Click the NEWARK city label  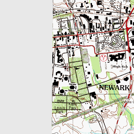(114, 87)
